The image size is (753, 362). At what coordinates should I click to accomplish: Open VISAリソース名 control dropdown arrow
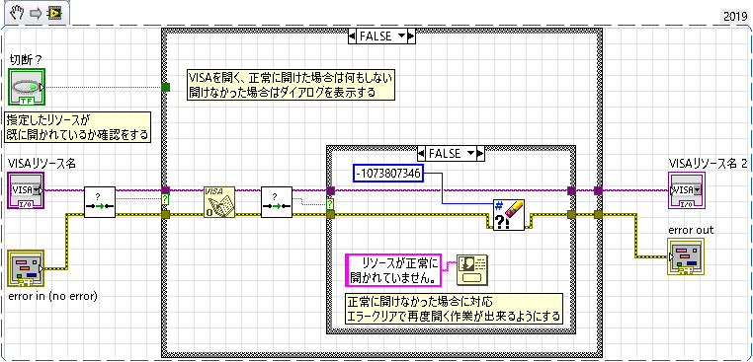pos(35,189)
